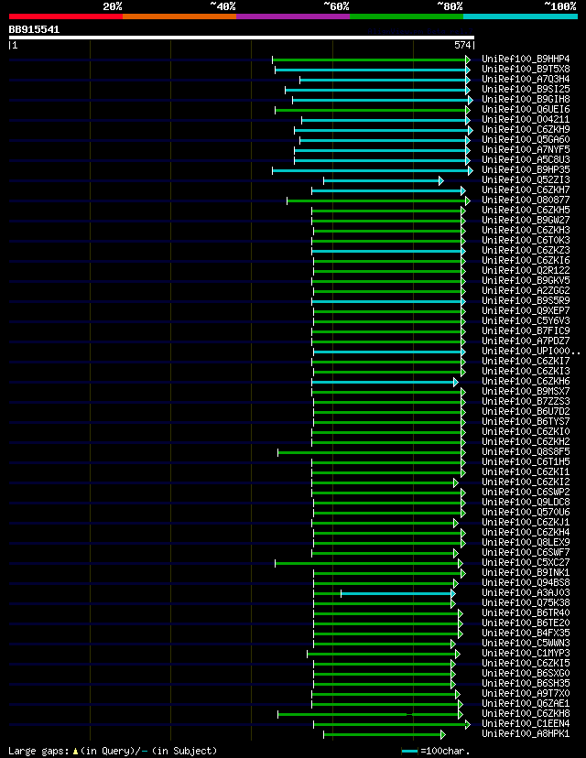Select the UniRef100_B6TR40 hit label
This screenshot has width=586, height=758.
[526, 613]
